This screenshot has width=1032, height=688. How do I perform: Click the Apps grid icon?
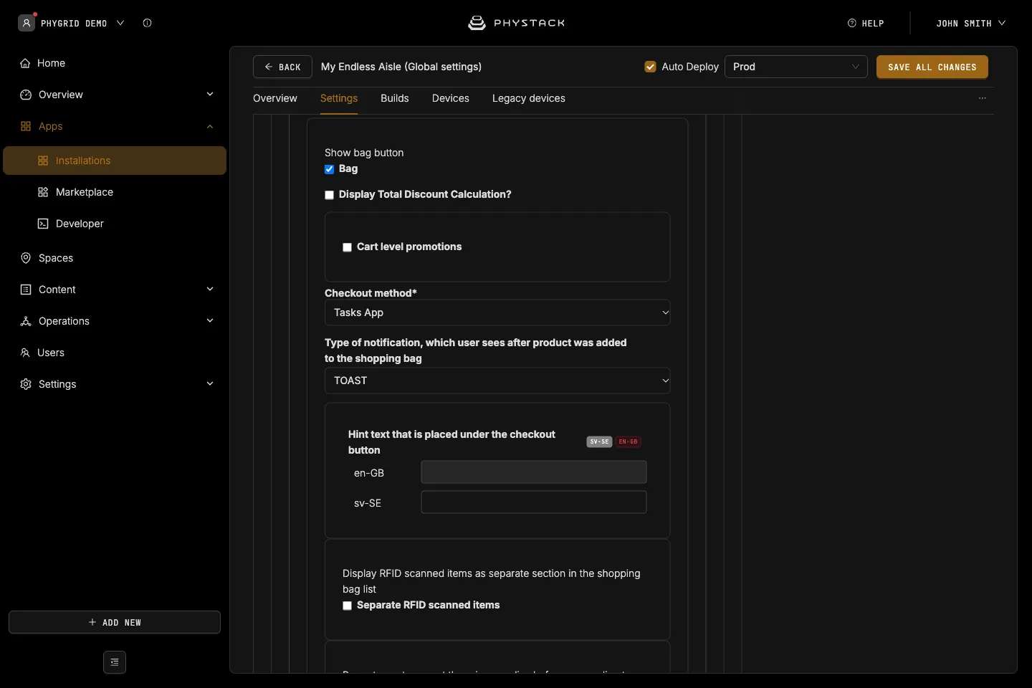(26, 126)
